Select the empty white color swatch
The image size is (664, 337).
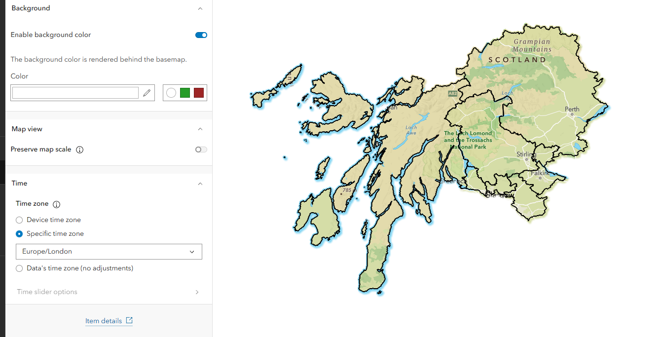tap(171, 92)
